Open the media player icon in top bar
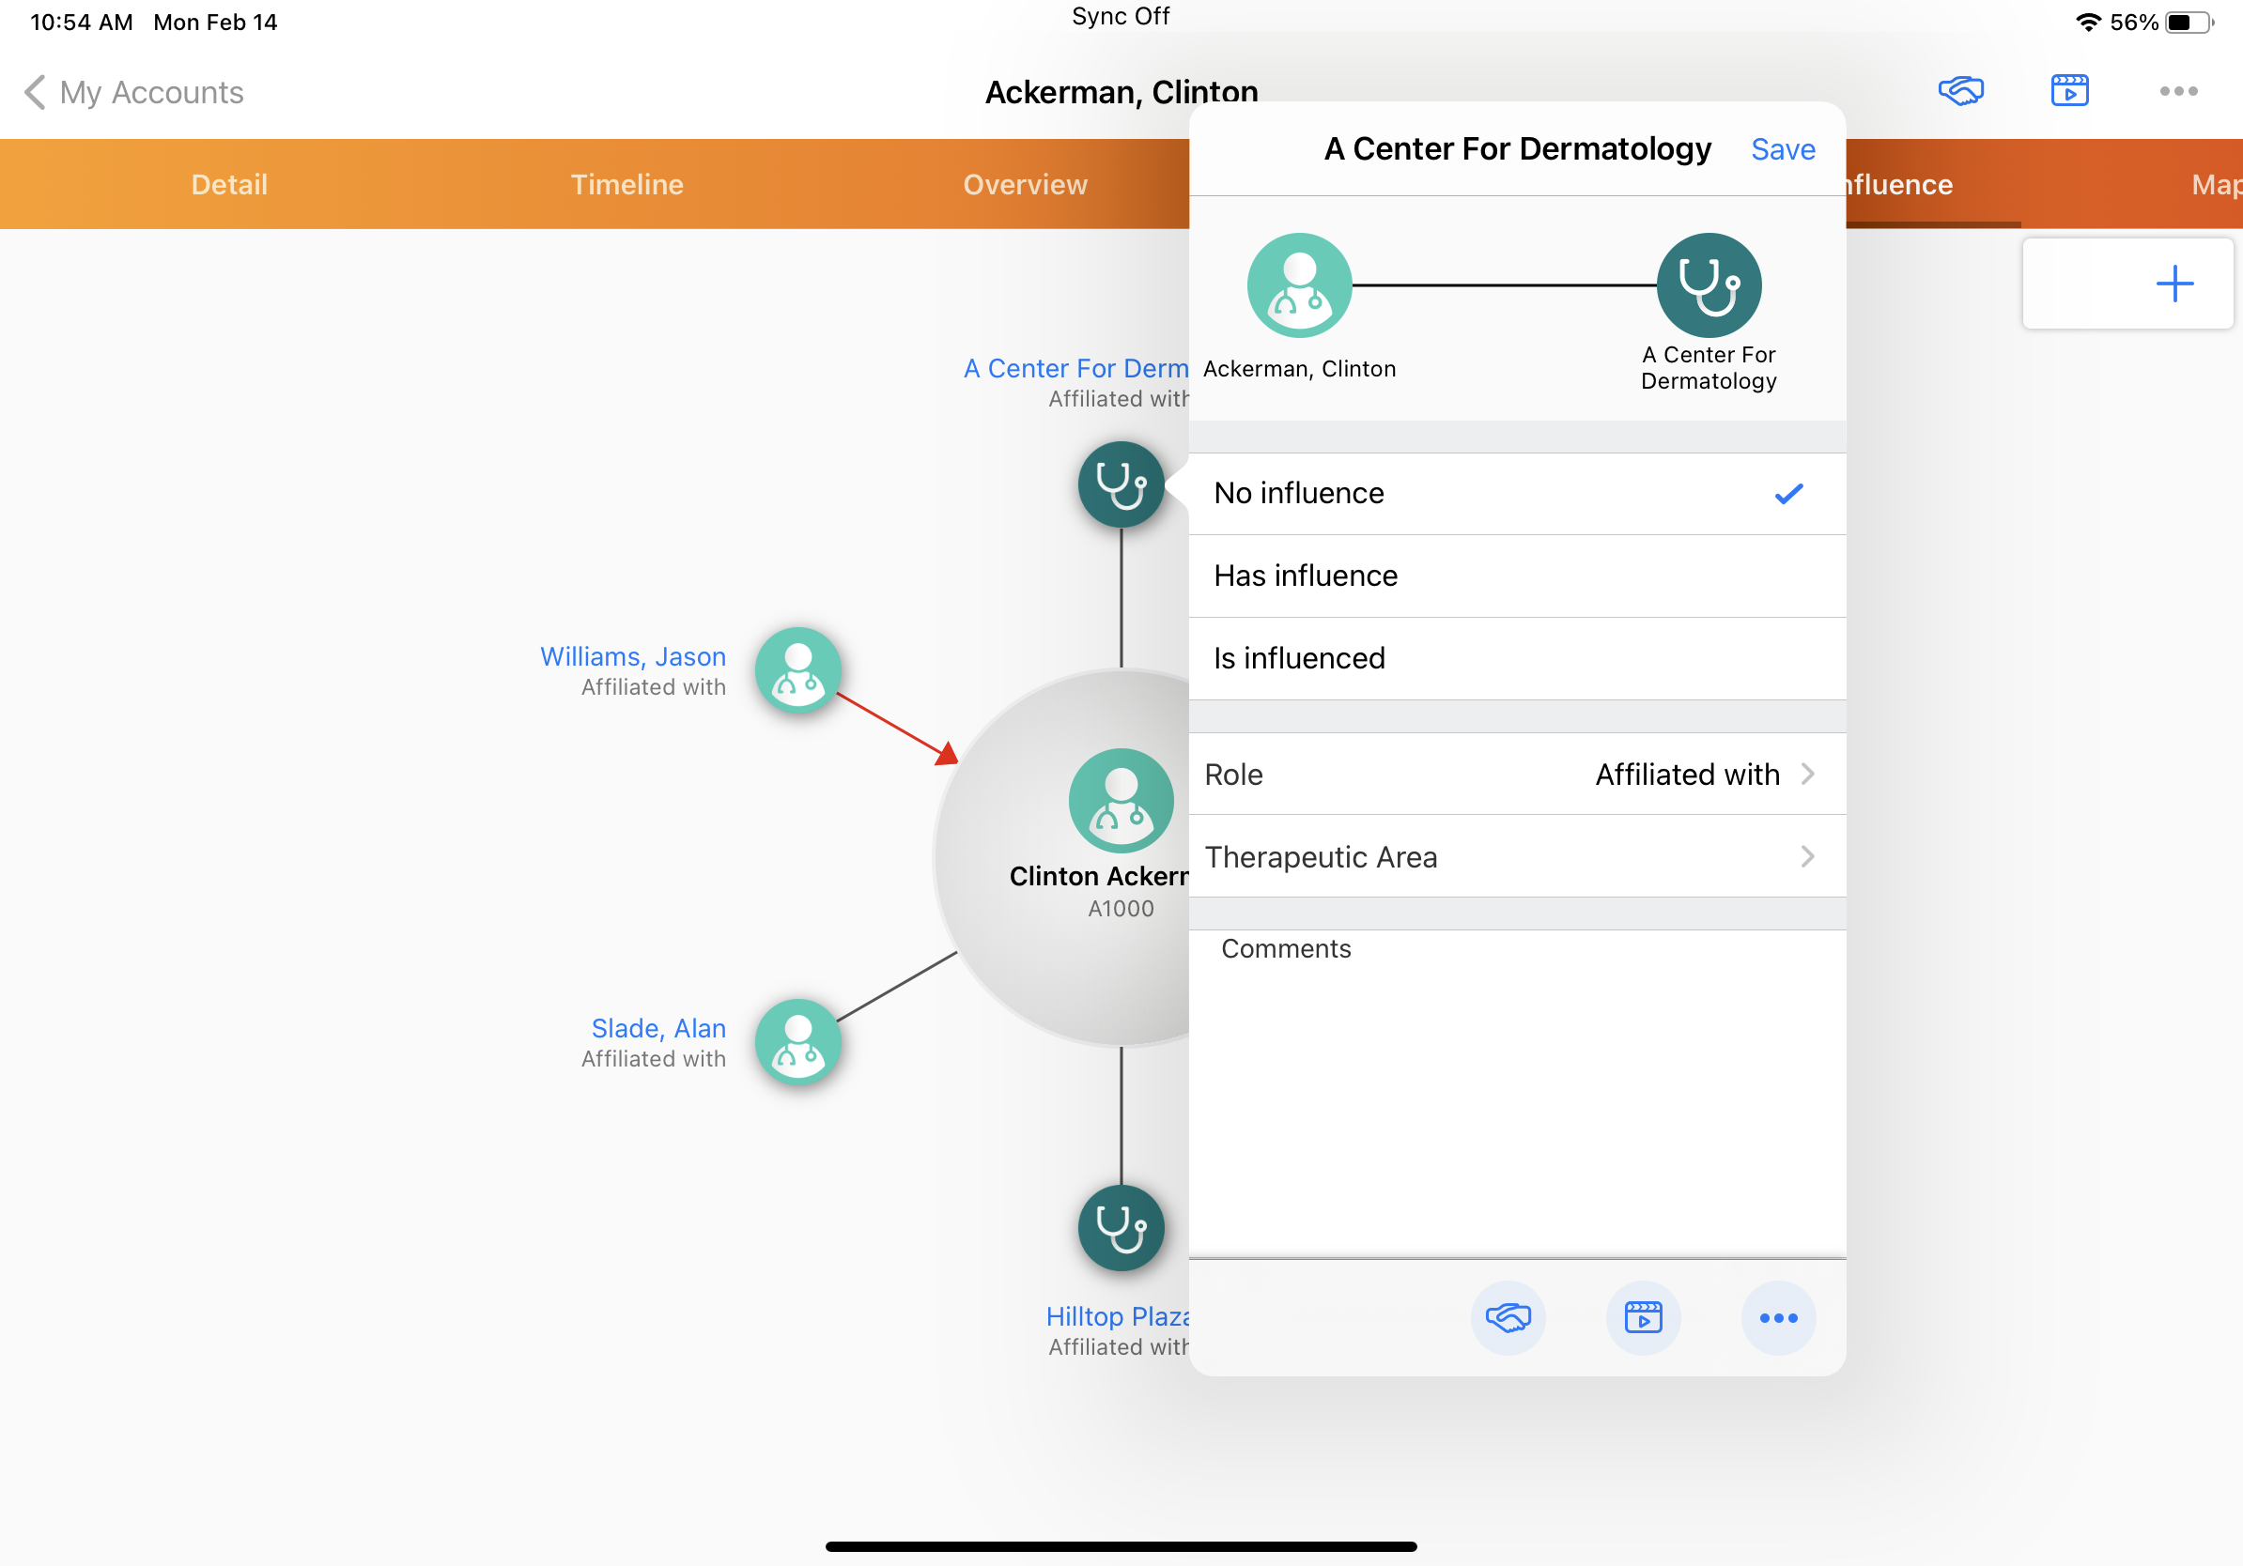Image resolution: width=2243 pixels, height=1566 pixels. click(x=2069, y=91)
